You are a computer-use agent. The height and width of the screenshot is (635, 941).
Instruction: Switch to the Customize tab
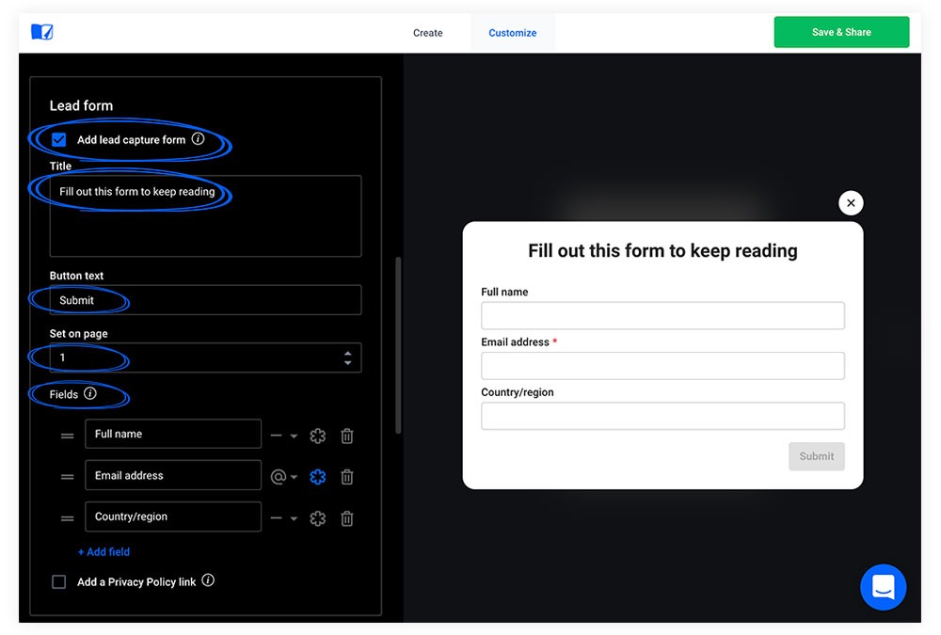click(x=513, y=33)
